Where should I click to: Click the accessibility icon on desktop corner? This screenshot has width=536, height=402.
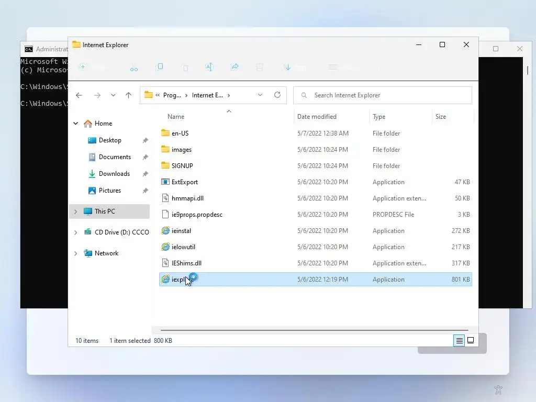498,389
